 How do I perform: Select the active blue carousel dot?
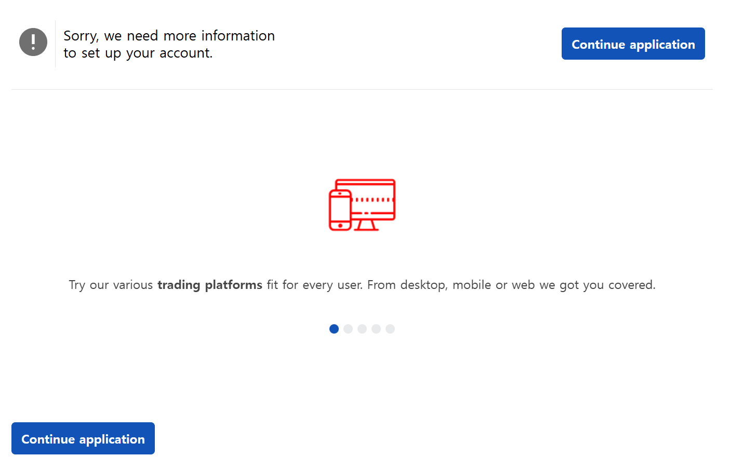pyautogui.click(x=334, y=329)
